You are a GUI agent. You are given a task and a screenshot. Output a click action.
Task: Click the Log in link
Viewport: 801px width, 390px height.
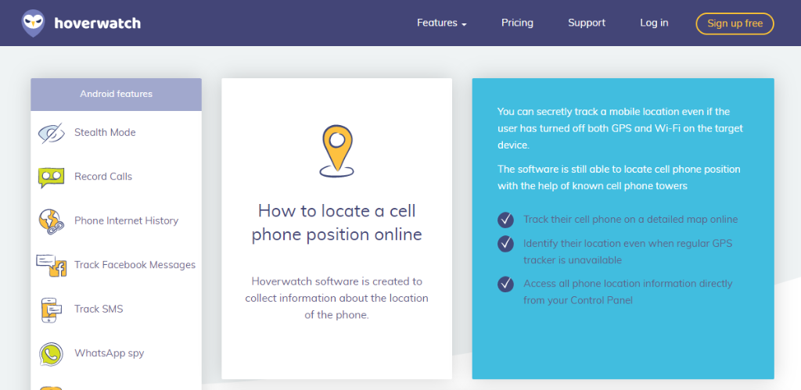pyautogui.click(x=654, y=23)
